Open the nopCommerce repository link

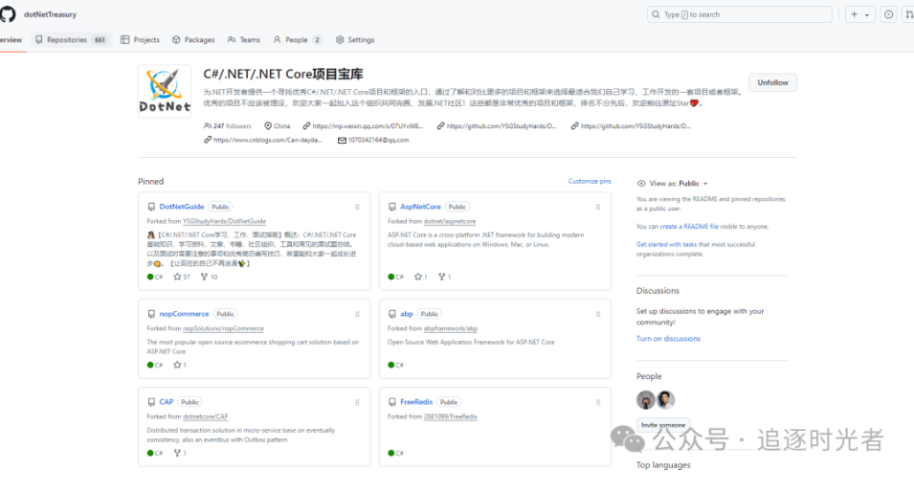[x=184, y=314]
